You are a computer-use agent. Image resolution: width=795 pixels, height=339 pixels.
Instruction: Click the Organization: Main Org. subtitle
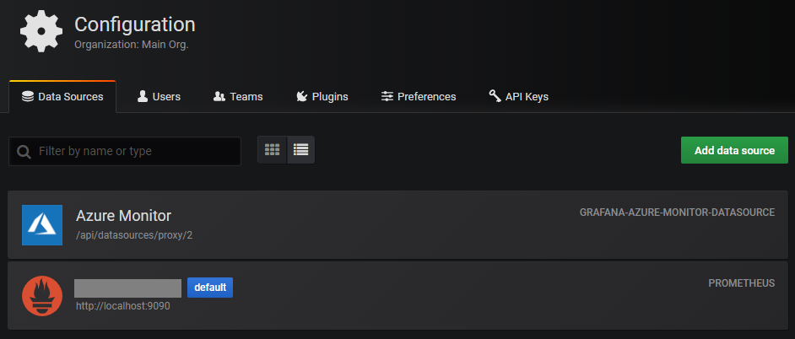coord(132,45)
